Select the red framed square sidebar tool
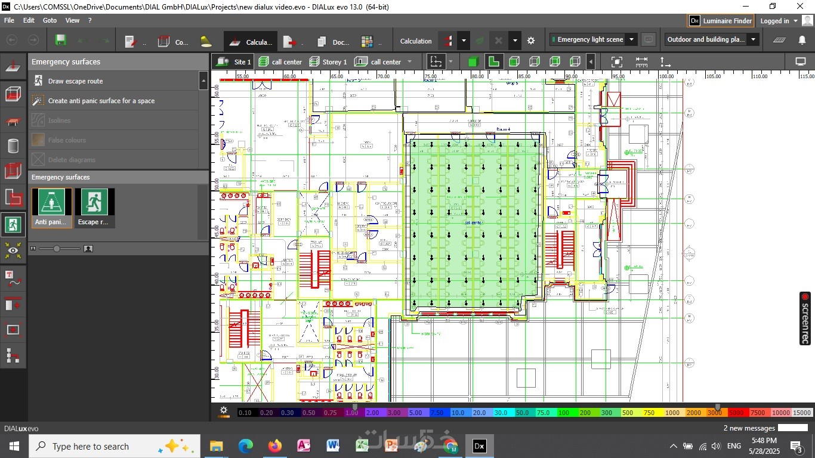This screenshot has width=815, height=458. 13,330
